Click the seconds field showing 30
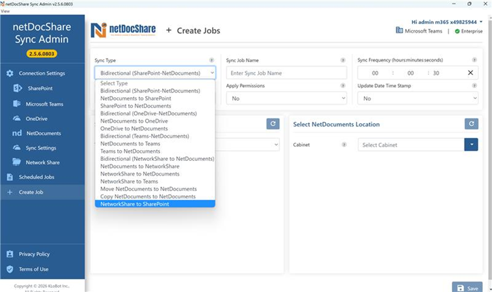 point(436,73)
